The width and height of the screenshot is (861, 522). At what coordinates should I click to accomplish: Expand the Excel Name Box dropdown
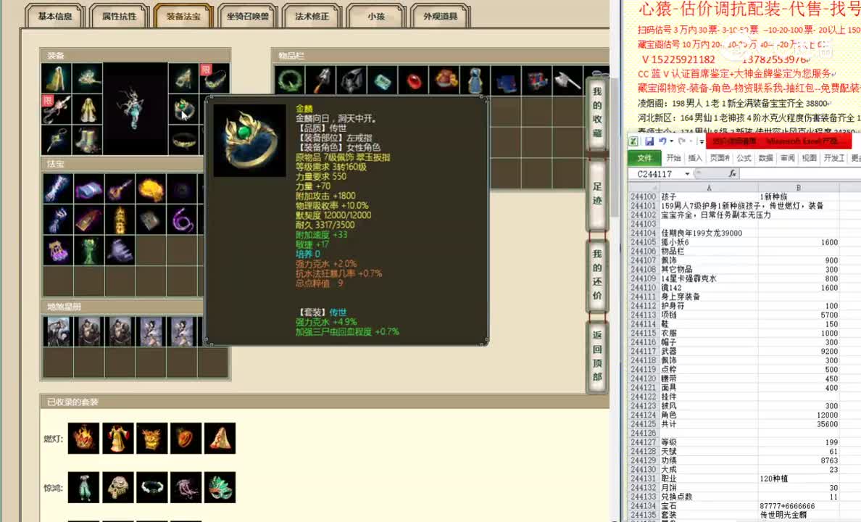(x=687, y=173)
